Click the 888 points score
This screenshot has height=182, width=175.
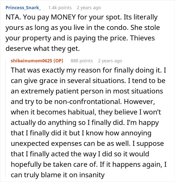point(82,61)
